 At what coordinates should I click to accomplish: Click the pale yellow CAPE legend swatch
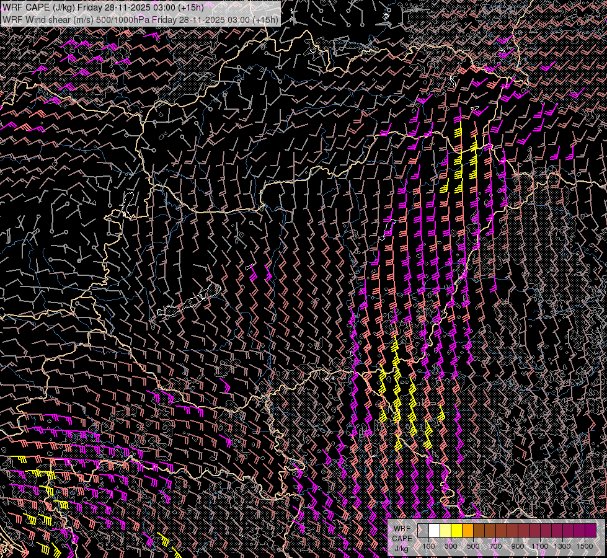coord(446,531)
